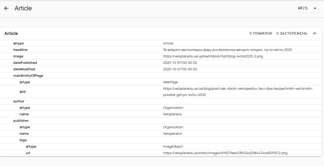
Task: Click the blog-svitlo2025-2.png image URL
Action: (213, 56)
